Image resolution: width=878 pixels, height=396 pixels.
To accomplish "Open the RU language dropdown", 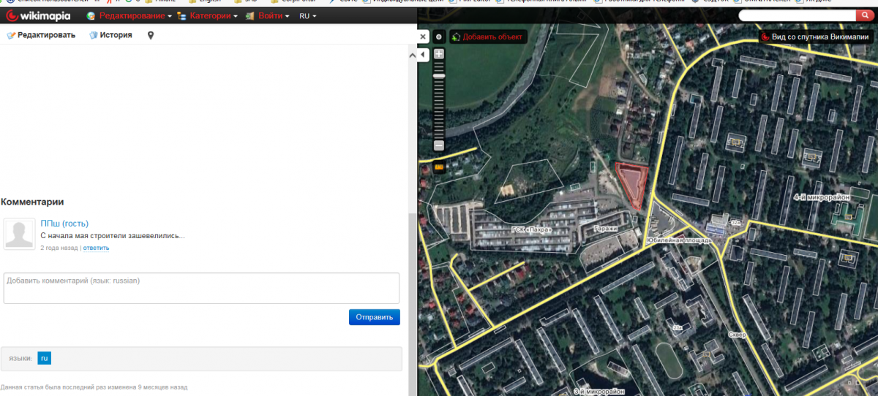I will pos(308,15).
